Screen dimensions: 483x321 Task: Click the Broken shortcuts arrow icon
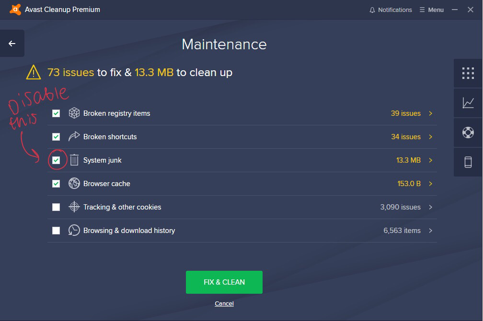click(x=74, y=136)
